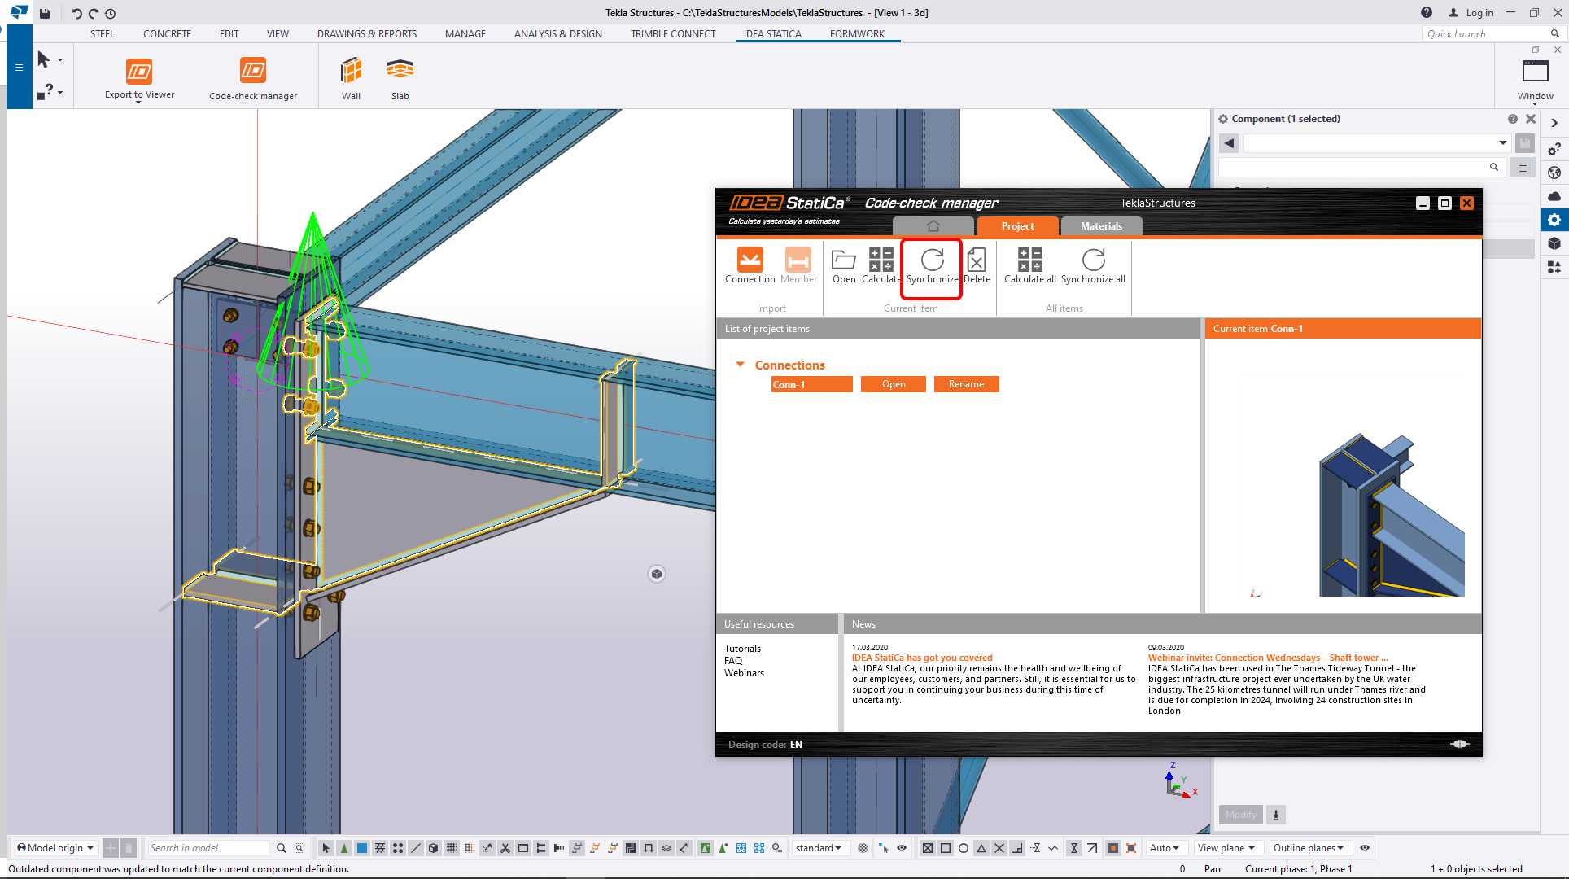Click Synchronize all items icon

(1093, 260)
